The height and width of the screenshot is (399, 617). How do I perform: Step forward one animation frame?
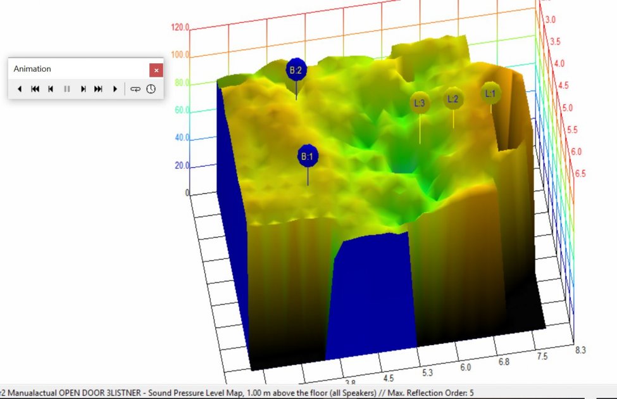(83, 89)
